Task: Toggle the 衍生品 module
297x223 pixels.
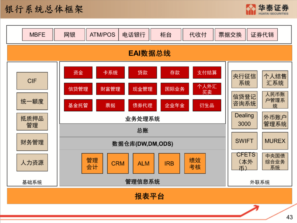Action: 207,105
